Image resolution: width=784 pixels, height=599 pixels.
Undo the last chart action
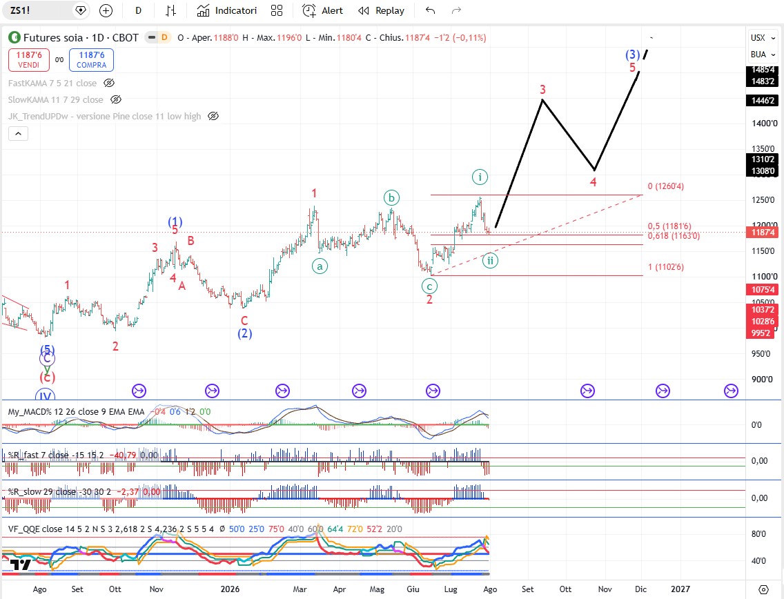[430, 10]
